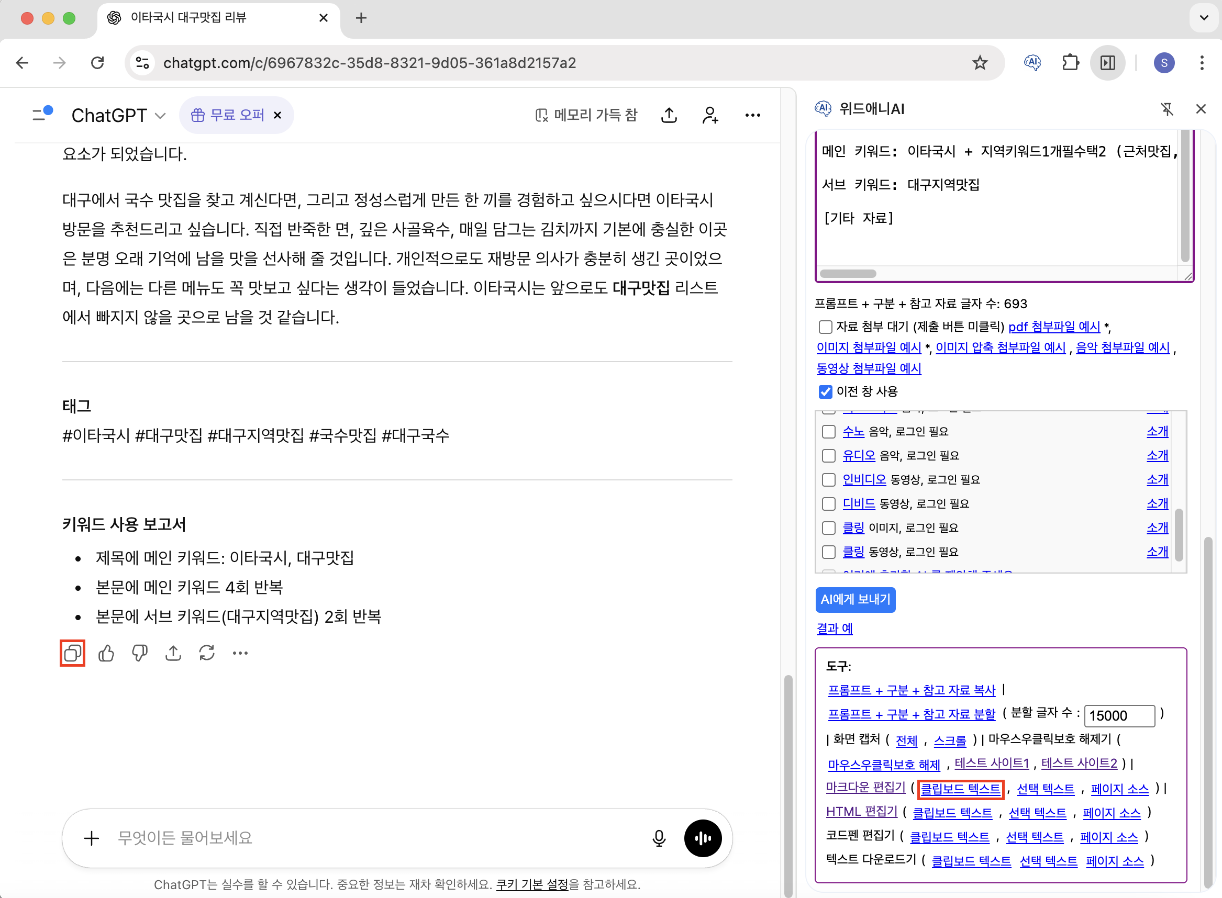Expand the Chrome tab search chevron
The image size is (1222, 898).
1204,18
